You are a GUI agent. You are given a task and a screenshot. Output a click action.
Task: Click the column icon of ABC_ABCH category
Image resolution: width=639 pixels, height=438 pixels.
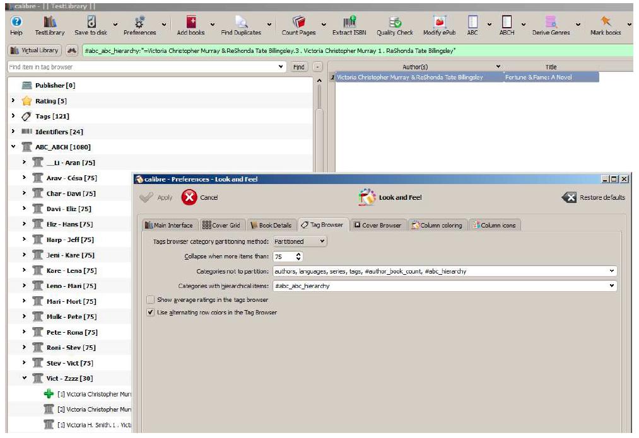(27, 147)
